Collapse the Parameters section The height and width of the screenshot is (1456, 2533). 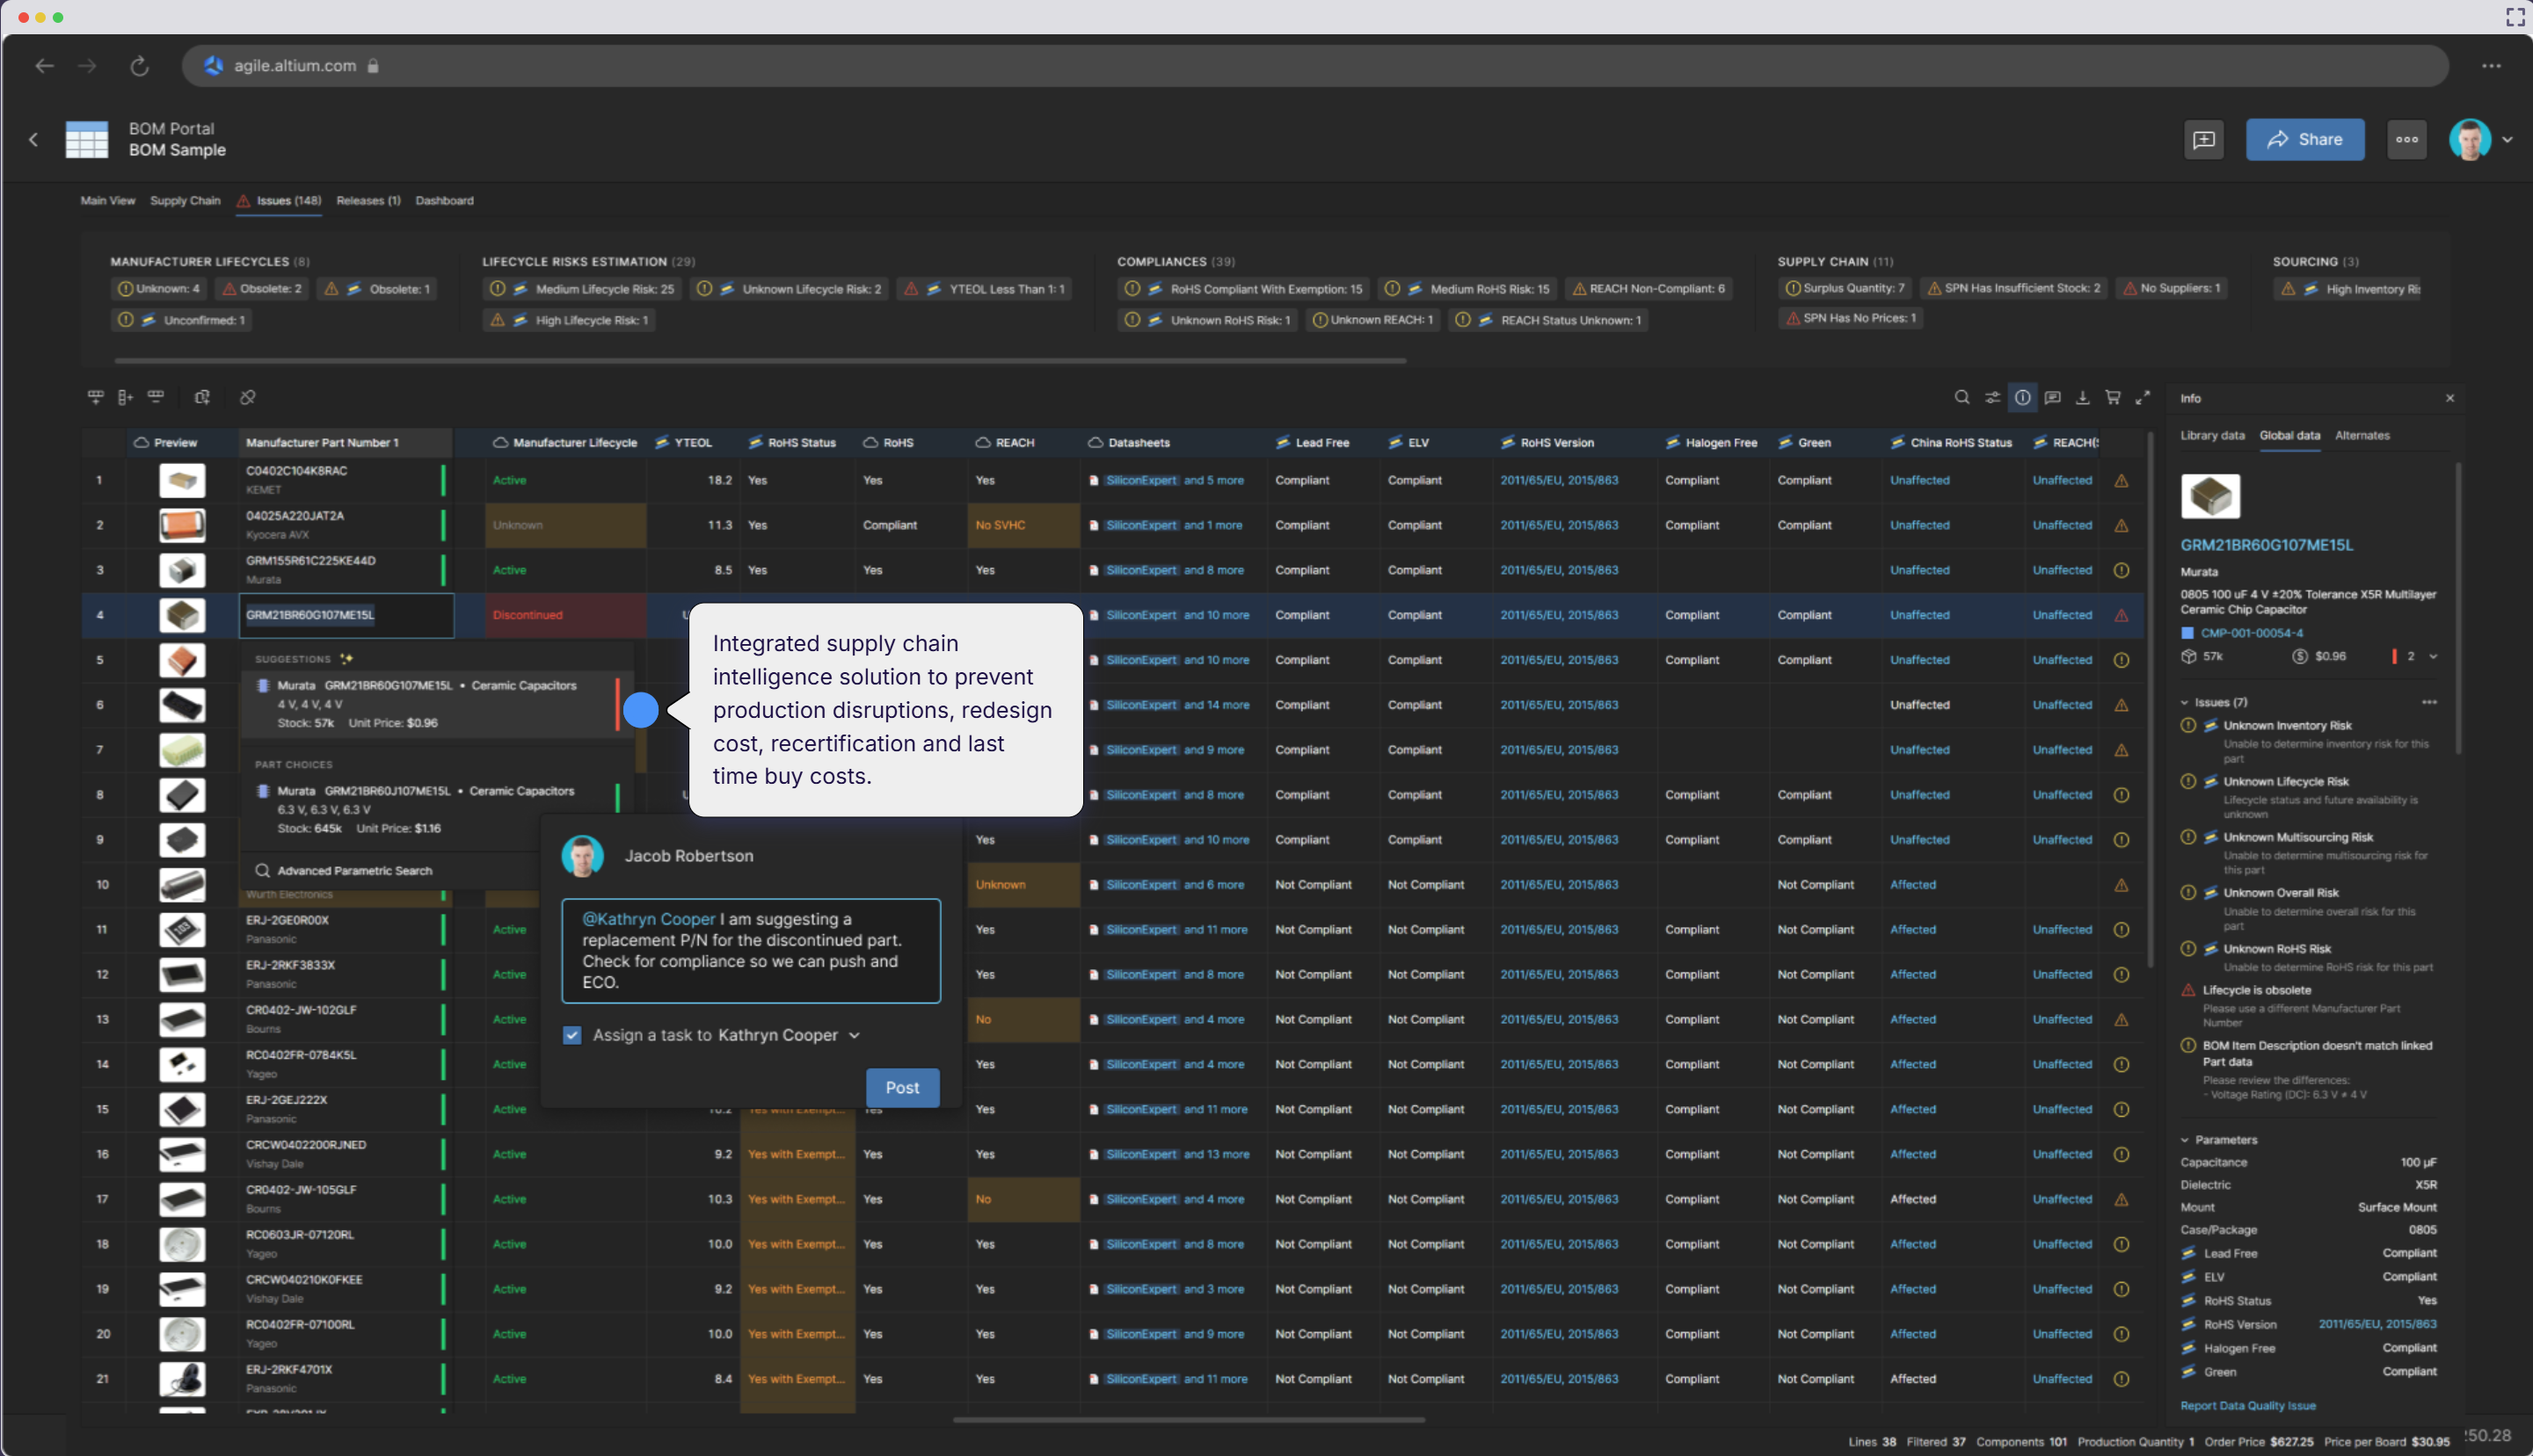(x=2185, y=1140)
